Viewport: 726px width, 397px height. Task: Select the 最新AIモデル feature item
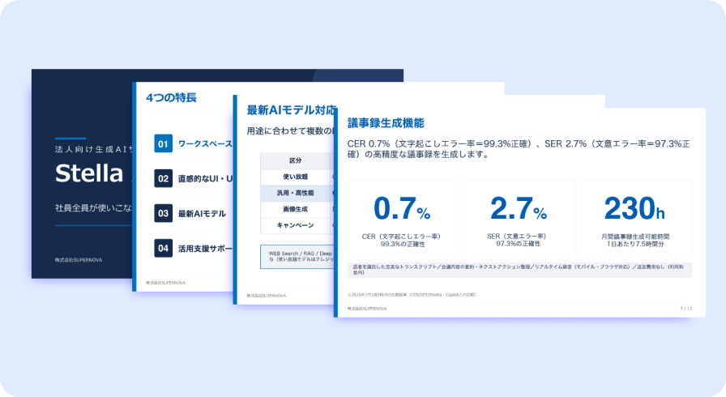(202, 214)
